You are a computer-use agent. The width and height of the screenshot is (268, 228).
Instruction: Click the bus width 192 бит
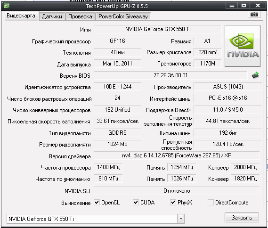tap(228, 133)
